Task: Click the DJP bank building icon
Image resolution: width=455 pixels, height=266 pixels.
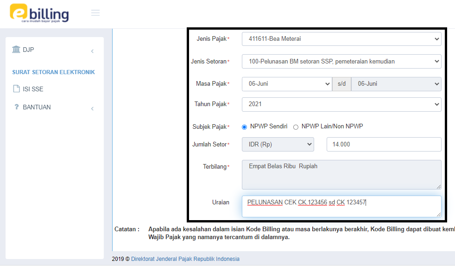Action: (x=16, y=50)
